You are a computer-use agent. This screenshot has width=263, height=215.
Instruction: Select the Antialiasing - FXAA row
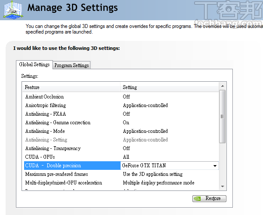[121, 114]
